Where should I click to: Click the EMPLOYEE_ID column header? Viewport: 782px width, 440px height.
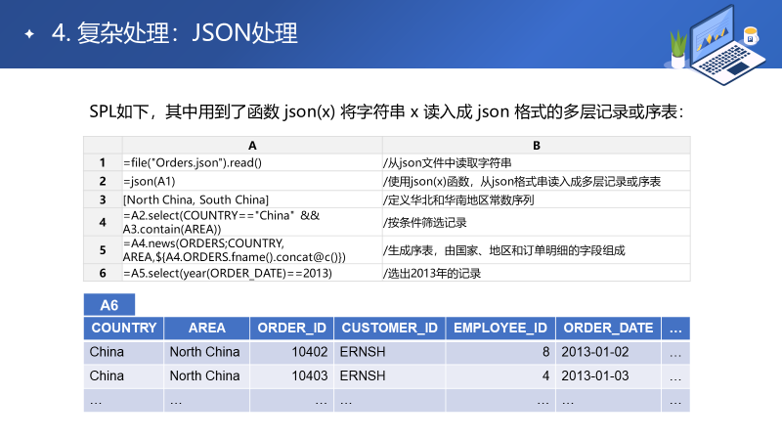click(x=500, y=328)
